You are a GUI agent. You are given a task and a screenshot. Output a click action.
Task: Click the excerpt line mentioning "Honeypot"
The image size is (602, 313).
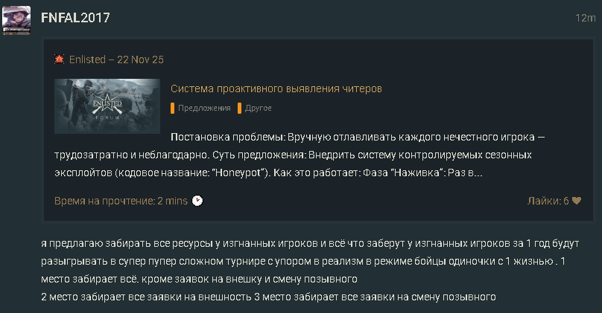coord(268,173)
